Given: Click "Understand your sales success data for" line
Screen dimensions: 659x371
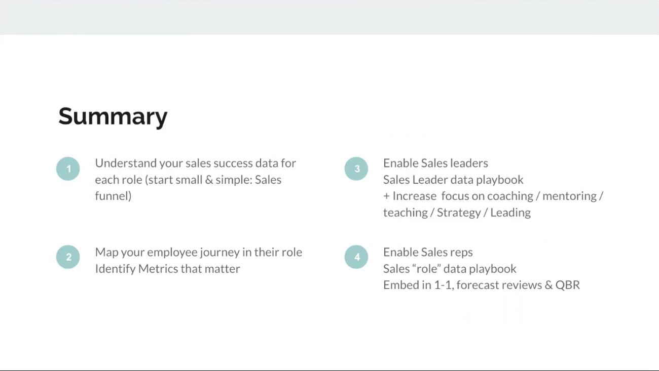Looking at the screenshot, I should coord(195,163).
